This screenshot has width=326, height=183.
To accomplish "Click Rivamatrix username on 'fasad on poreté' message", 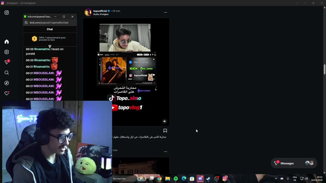I will pos(42,49).
